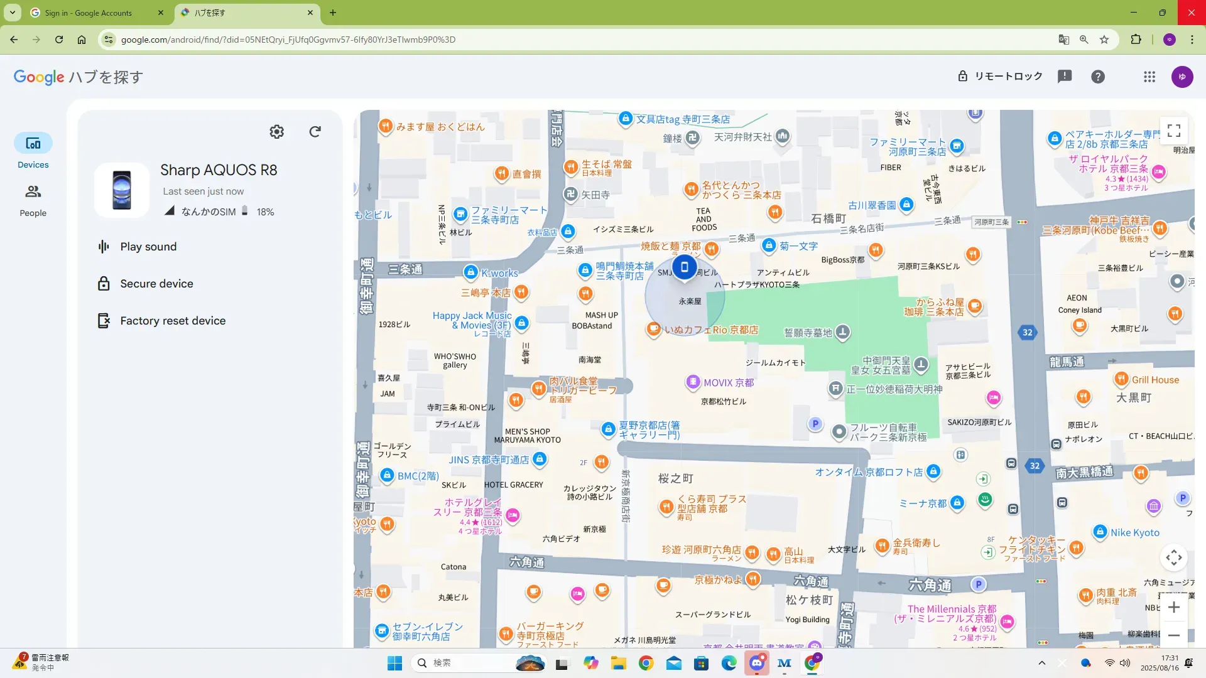Open the Google apps grid launcher
The width and height of the screenshot is (1206, 678).
(1149, 77)
